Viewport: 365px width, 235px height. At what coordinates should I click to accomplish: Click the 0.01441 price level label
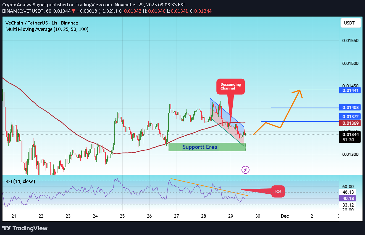(350, 90)
